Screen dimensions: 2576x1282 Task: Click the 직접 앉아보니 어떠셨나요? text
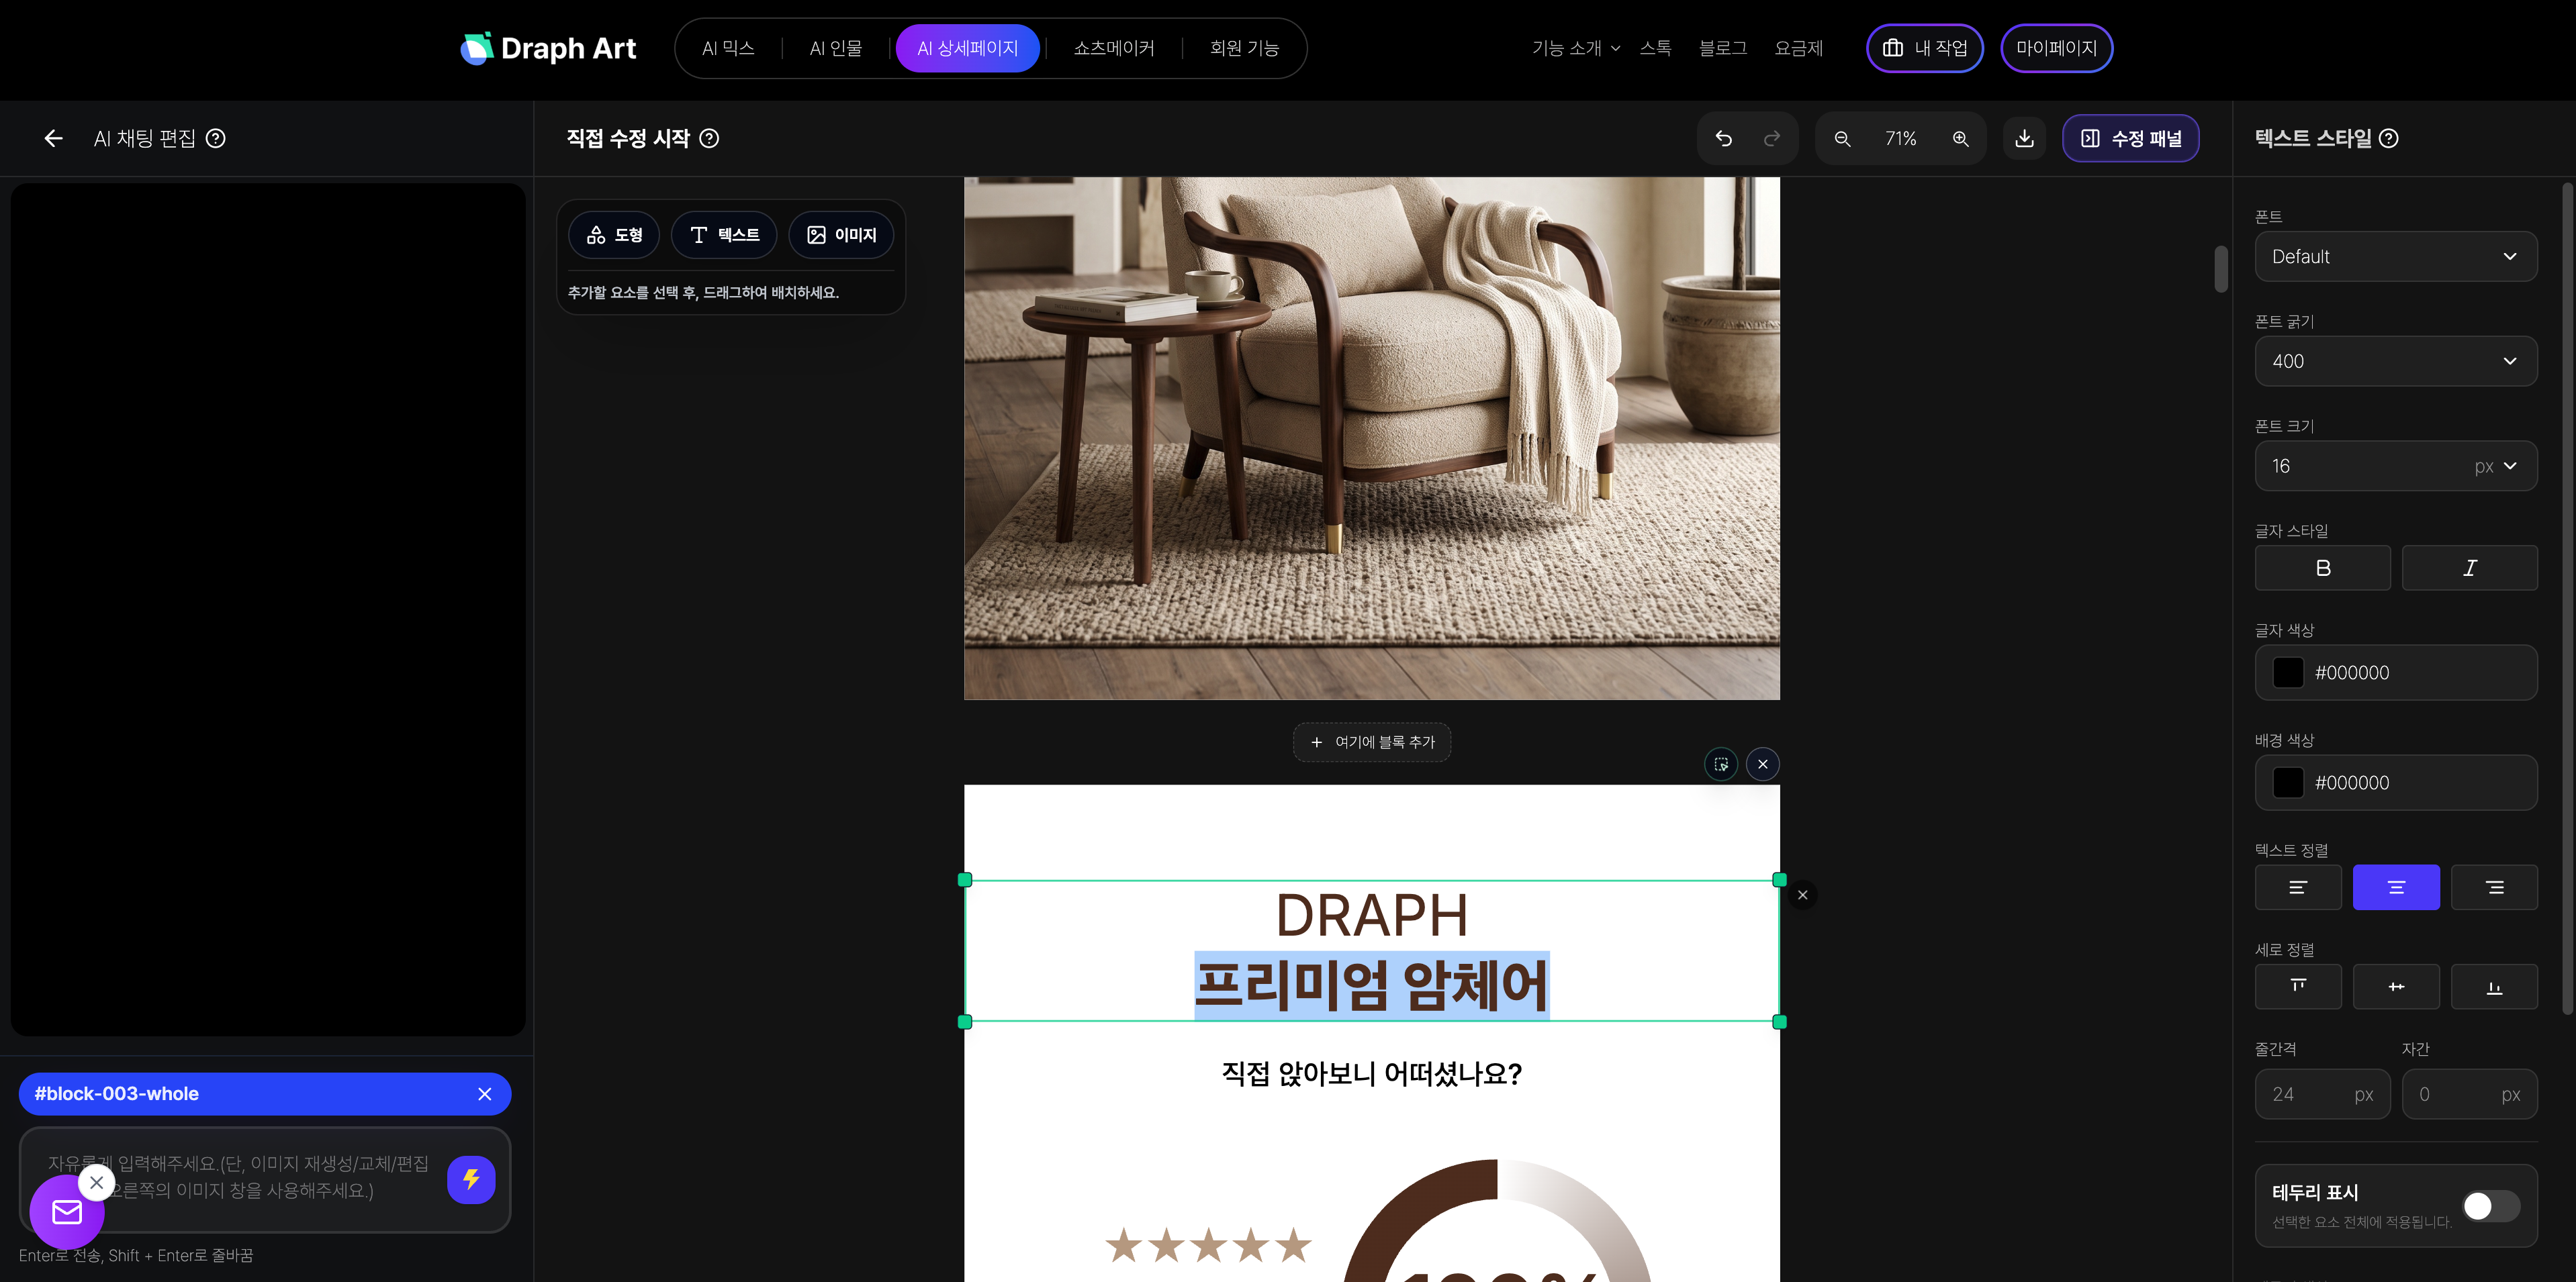[x=1372, y=1074]
